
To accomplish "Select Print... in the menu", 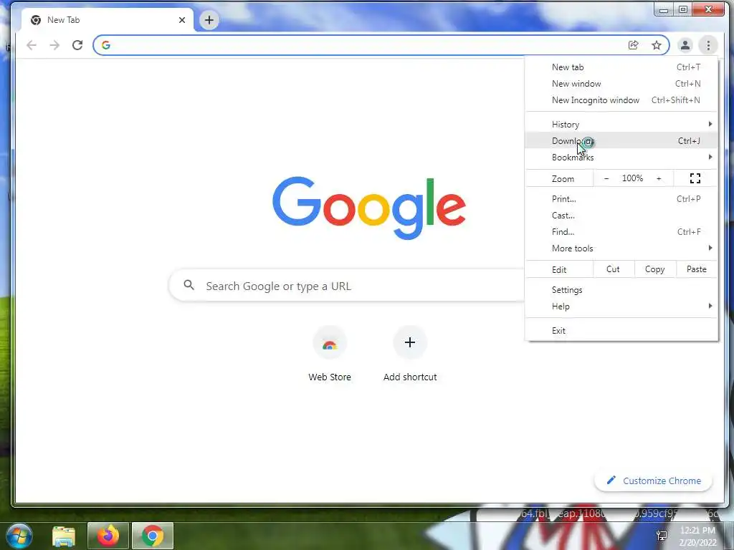I will (621, 199).
